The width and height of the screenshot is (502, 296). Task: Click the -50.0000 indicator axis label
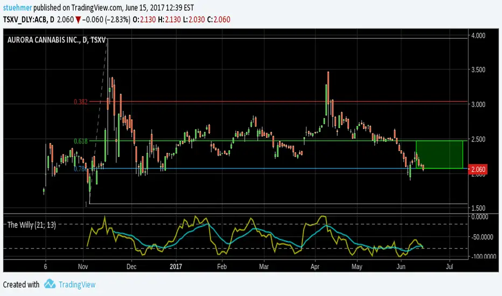482,237
